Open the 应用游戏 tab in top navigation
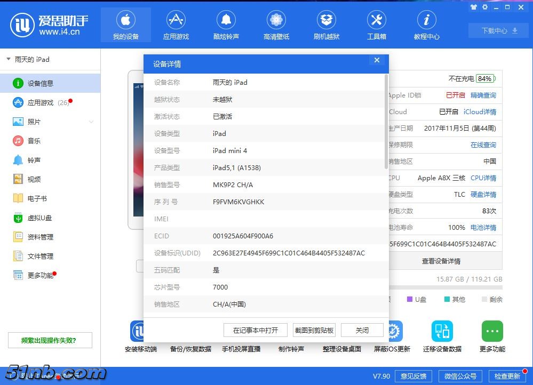The image size is (533, 385). click(x=176, y=25)
